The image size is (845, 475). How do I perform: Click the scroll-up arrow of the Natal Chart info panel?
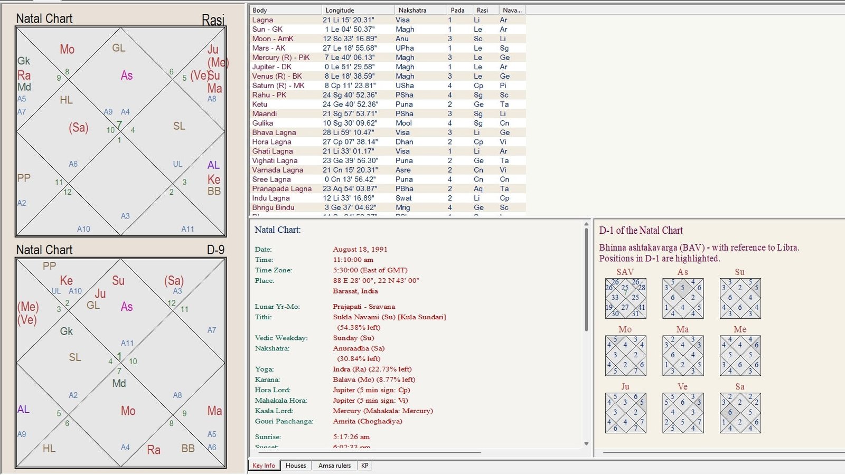point(586,224)
